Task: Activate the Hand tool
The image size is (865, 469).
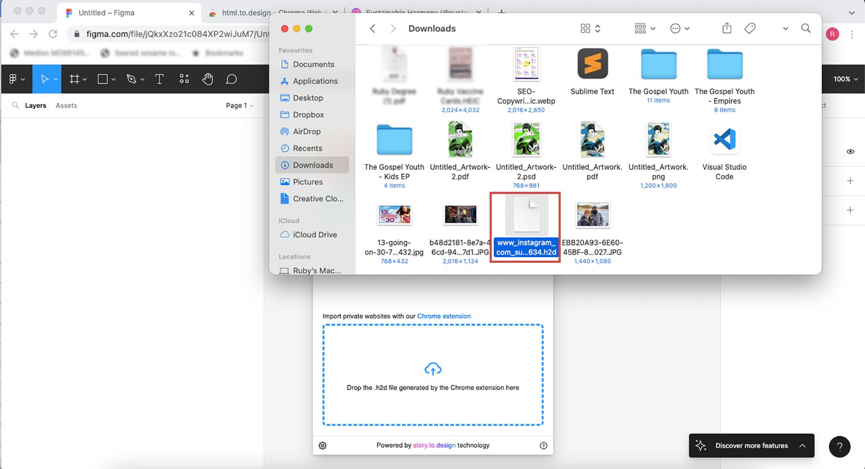Action: 207,79
